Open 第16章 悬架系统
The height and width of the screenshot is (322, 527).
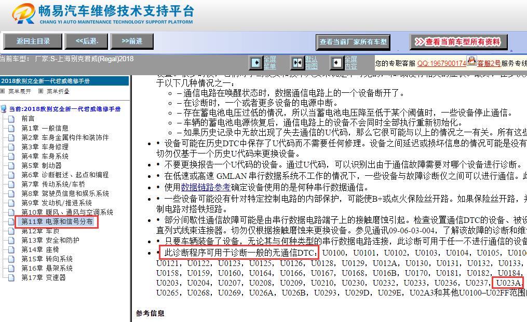[x=47, y=268]
